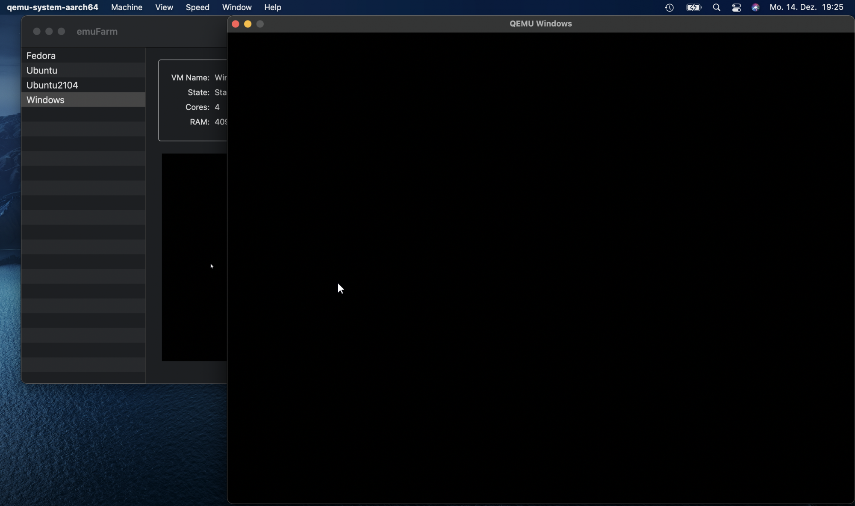Viewport: 855px width, 506px height.
Task: Open qemu-system-aarch64 application menu
Action: [53, 7]
